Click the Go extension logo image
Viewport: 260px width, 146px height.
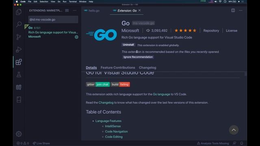[x=102, y=35]
